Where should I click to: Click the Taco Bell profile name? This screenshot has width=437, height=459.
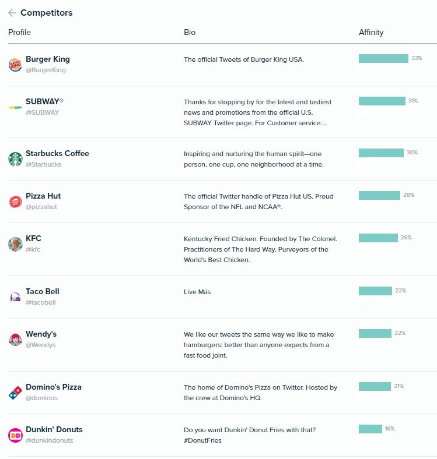point(43,292)
